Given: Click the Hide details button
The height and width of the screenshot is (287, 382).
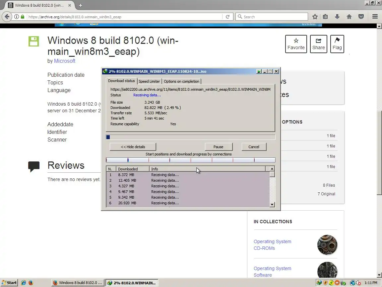Looking at the screenshot, I should pyautogui.click(x=133, y=147).
